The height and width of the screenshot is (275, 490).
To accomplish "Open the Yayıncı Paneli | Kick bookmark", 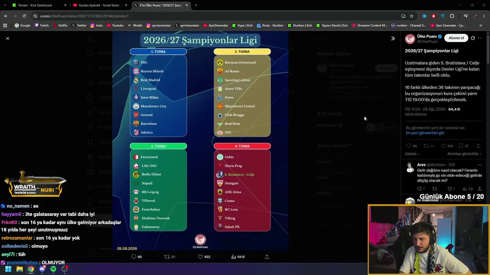I will tap(332, 26).
